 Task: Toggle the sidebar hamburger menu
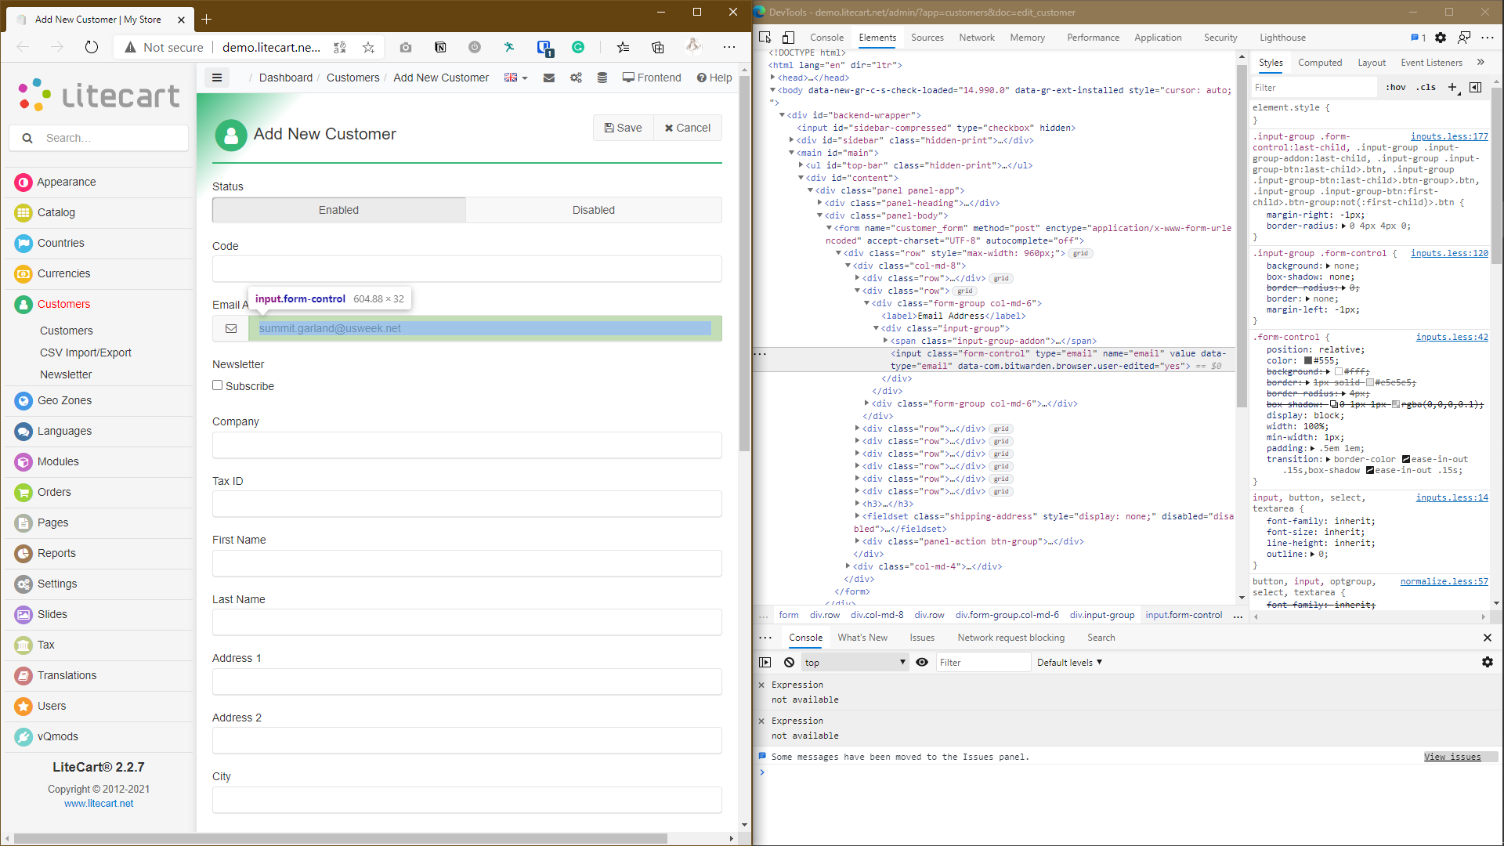(x=217, y=78)
